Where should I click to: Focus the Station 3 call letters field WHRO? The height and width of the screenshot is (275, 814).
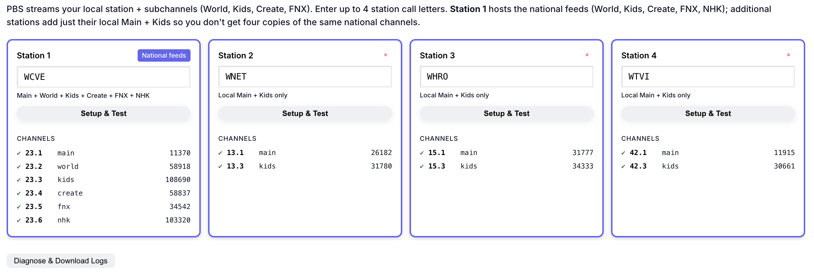507,77
